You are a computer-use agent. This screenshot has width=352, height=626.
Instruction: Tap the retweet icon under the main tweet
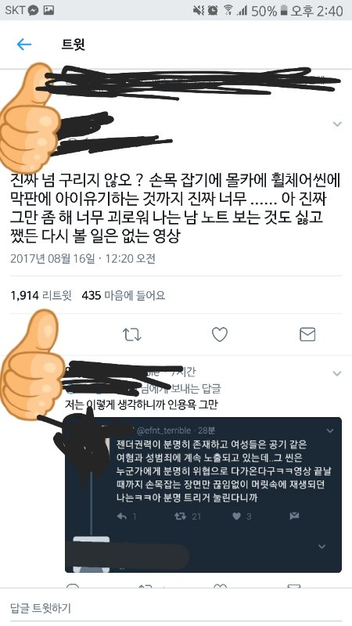coord(131,335)
